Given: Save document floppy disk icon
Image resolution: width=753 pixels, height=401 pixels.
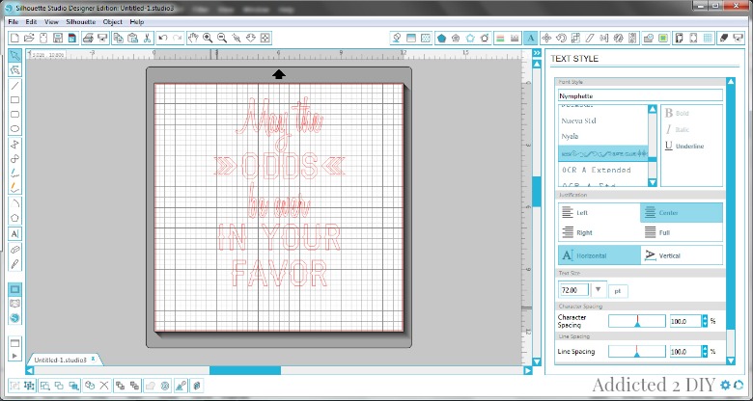Looking at the screenshot, I should (58, 39).
